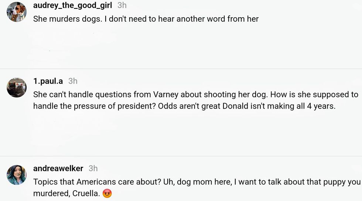Click the line starting "handle the pressure"
This screenshot has width=362, height=201.
(x=184, y=106)
